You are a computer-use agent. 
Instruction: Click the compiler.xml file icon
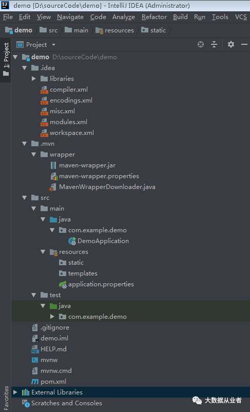44,90
